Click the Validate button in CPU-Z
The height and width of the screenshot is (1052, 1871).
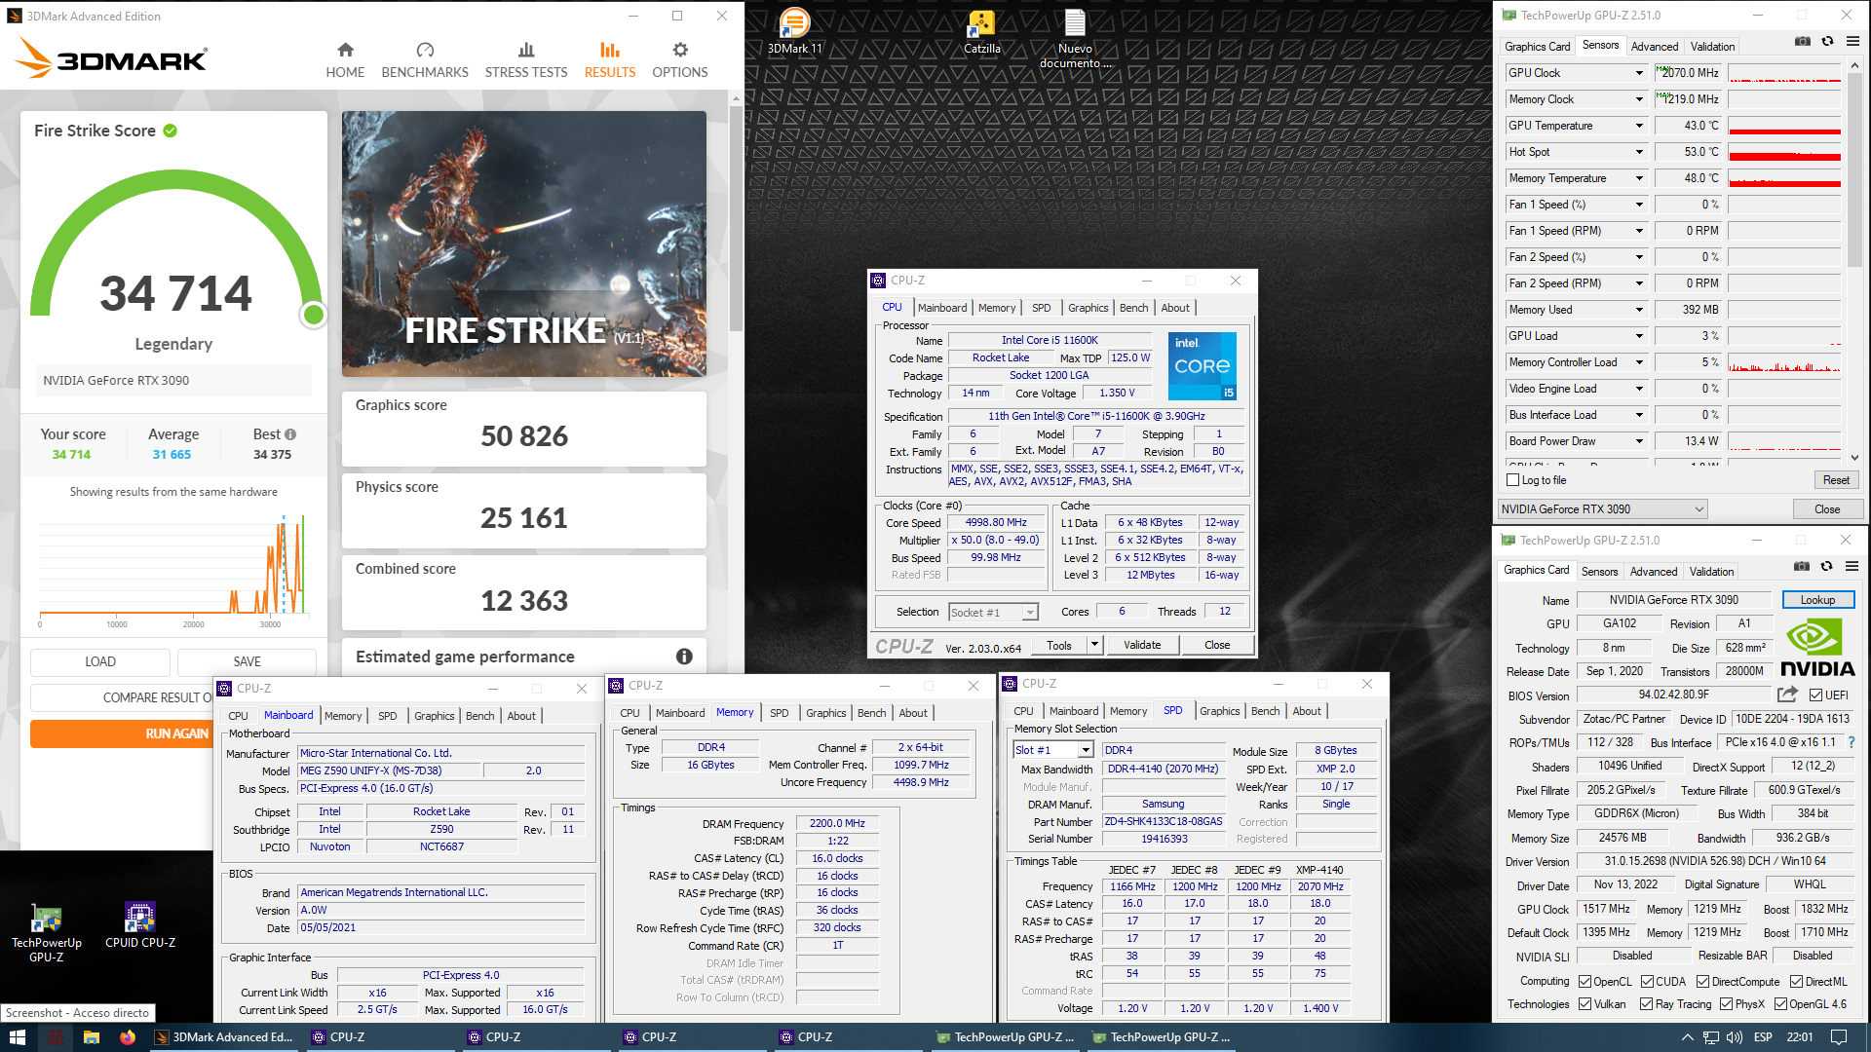click(x=1142, y=645)
